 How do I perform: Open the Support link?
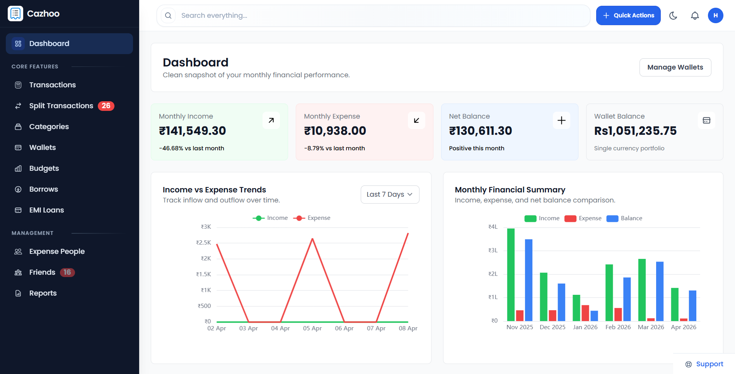coord(709,364)
